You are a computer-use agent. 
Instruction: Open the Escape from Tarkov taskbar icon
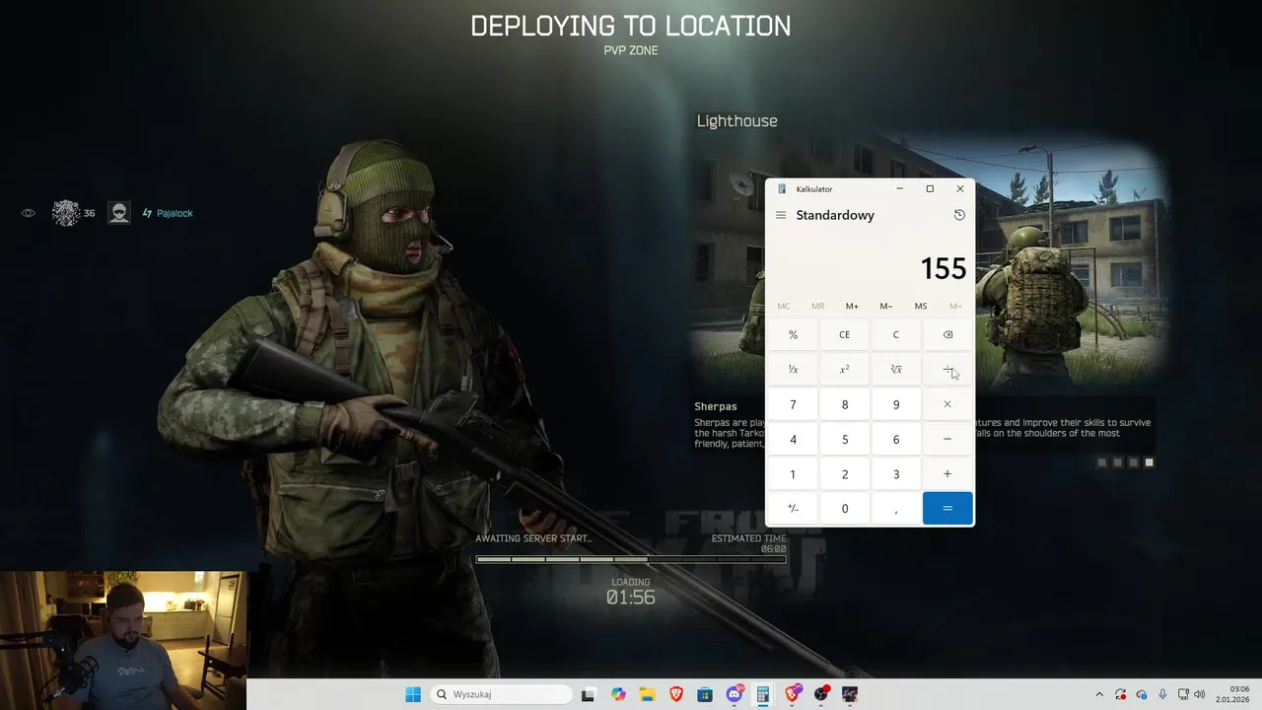(850, 694)
